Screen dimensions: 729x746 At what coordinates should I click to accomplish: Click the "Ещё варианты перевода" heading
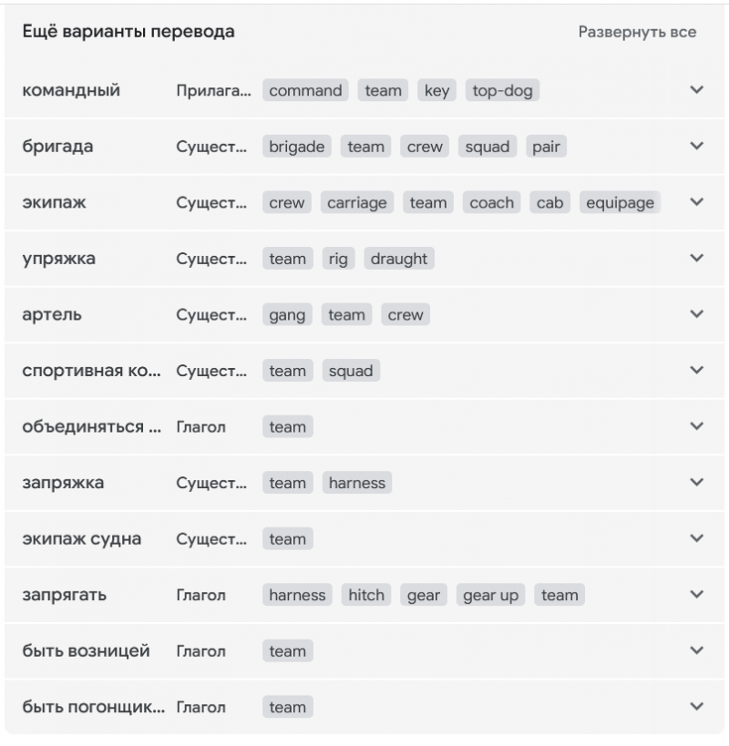point(128,32)
